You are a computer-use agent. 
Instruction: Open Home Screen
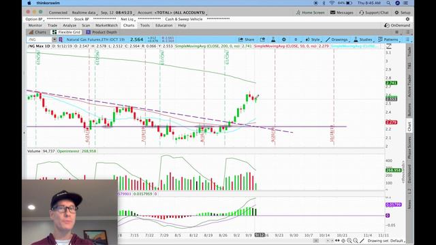pos(310,12)
